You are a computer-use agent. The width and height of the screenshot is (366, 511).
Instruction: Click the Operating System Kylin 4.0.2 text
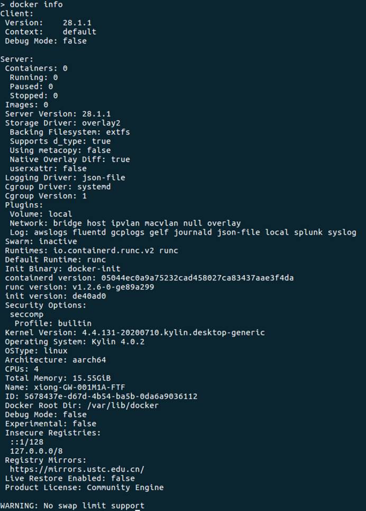point(118,342)
